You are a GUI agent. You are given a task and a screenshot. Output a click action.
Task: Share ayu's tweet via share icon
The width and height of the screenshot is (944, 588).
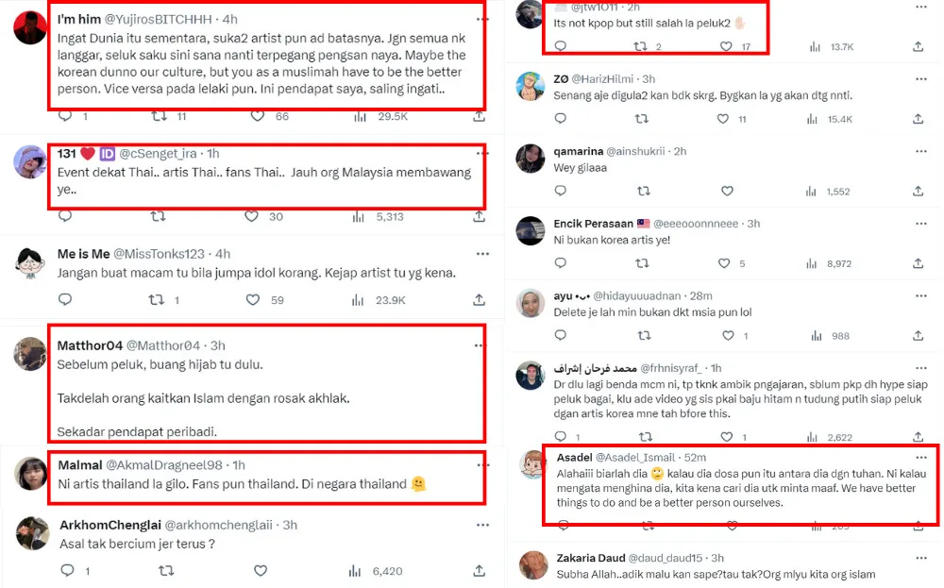(919, 335)
